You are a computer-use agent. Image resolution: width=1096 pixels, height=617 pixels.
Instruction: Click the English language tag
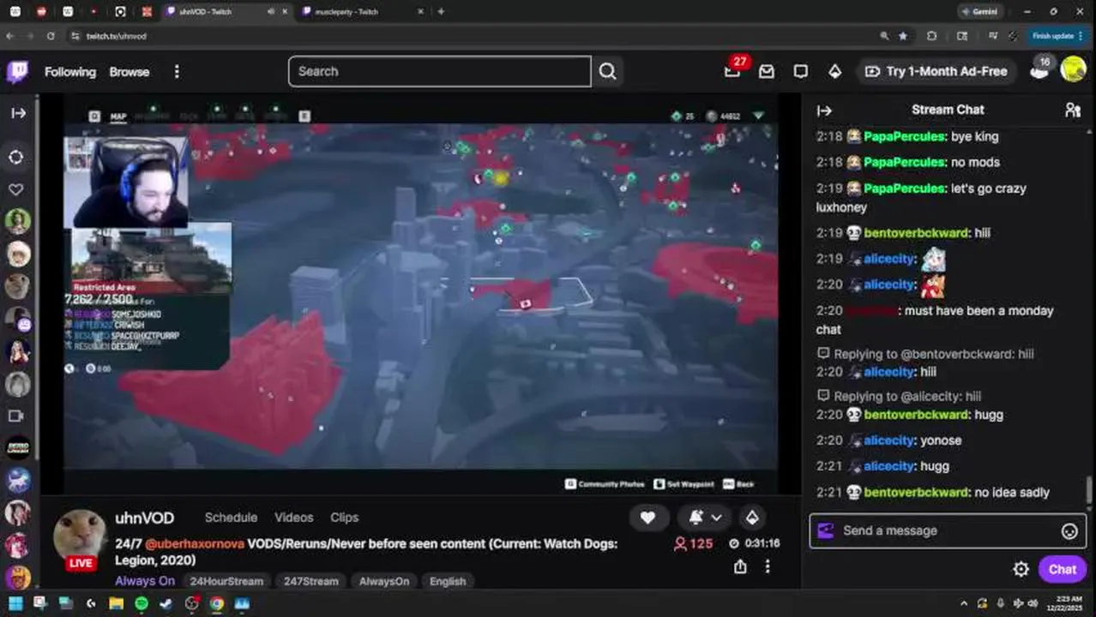(448, 581)
